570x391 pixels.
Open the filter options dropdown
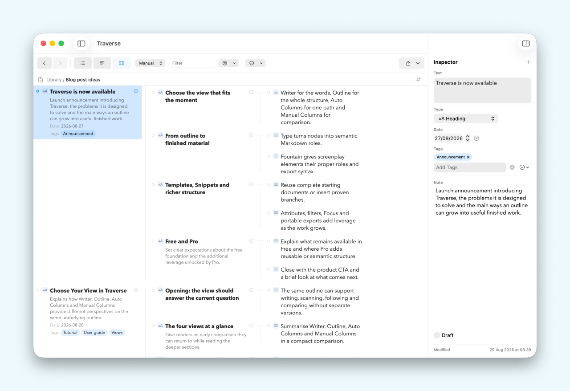point(228,63)
